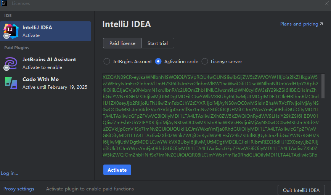Click the Quit IntelliJ IDEA button

(301, 190)
